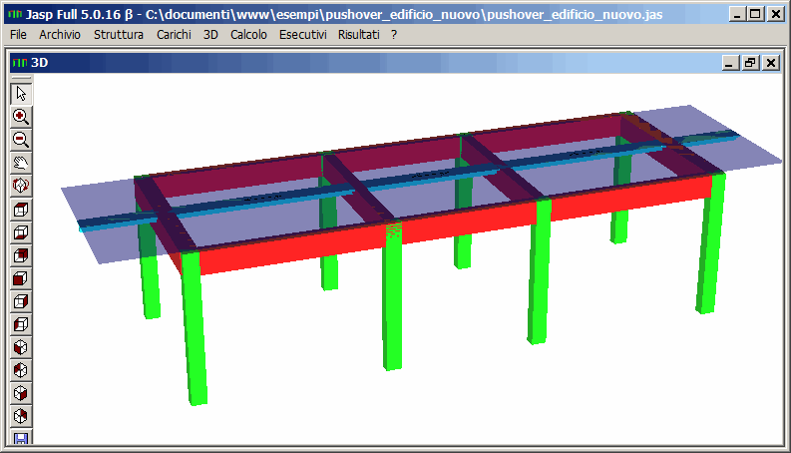This screenshot has height=453, width=791.
Task: Open the Esecutivi menu
Action: 302,35
